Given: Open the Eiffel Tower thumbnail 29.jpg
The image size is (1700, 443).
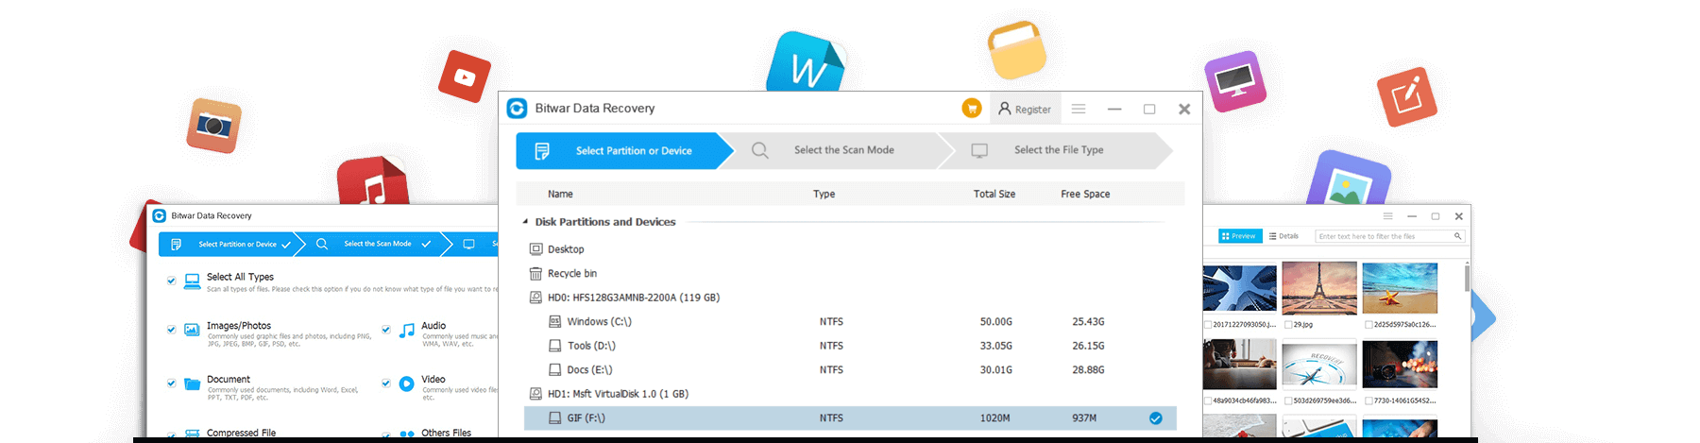Looking at the screenshot, I should 1319,288.
